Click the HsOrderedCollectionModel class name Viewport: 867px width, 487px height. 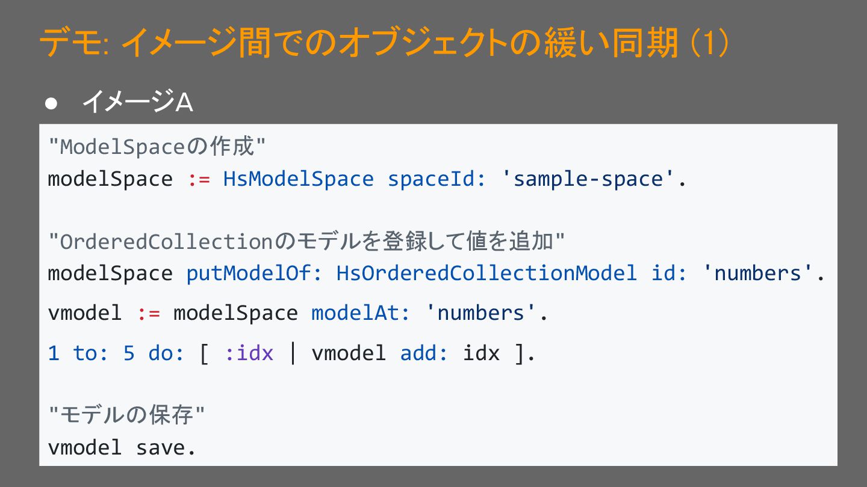[x=486, y=273]
